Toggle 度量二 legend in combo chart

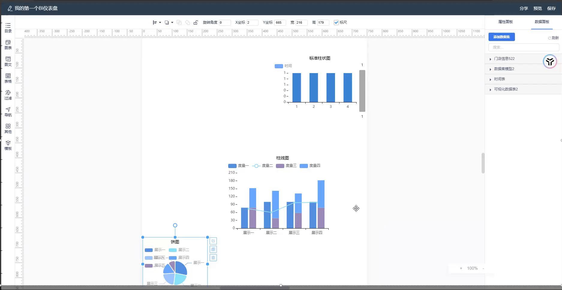[262, 166]
